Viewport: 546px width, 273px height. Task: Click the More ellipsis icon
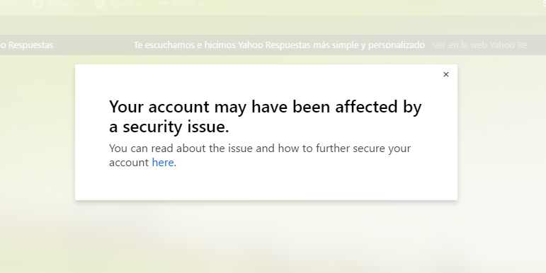[162, 3]
